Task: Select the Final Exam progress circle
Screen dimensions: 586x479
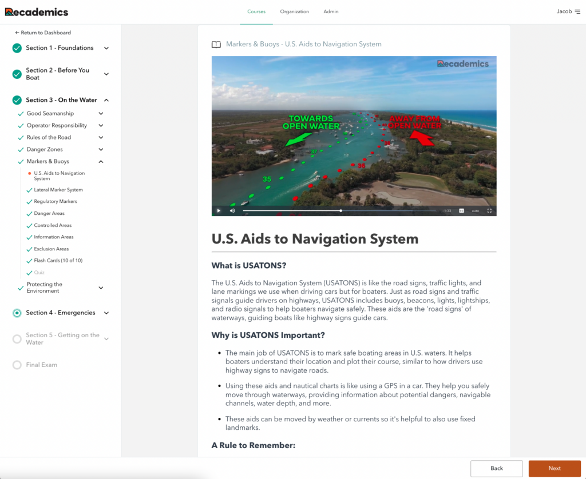Action: click(17, 365)
